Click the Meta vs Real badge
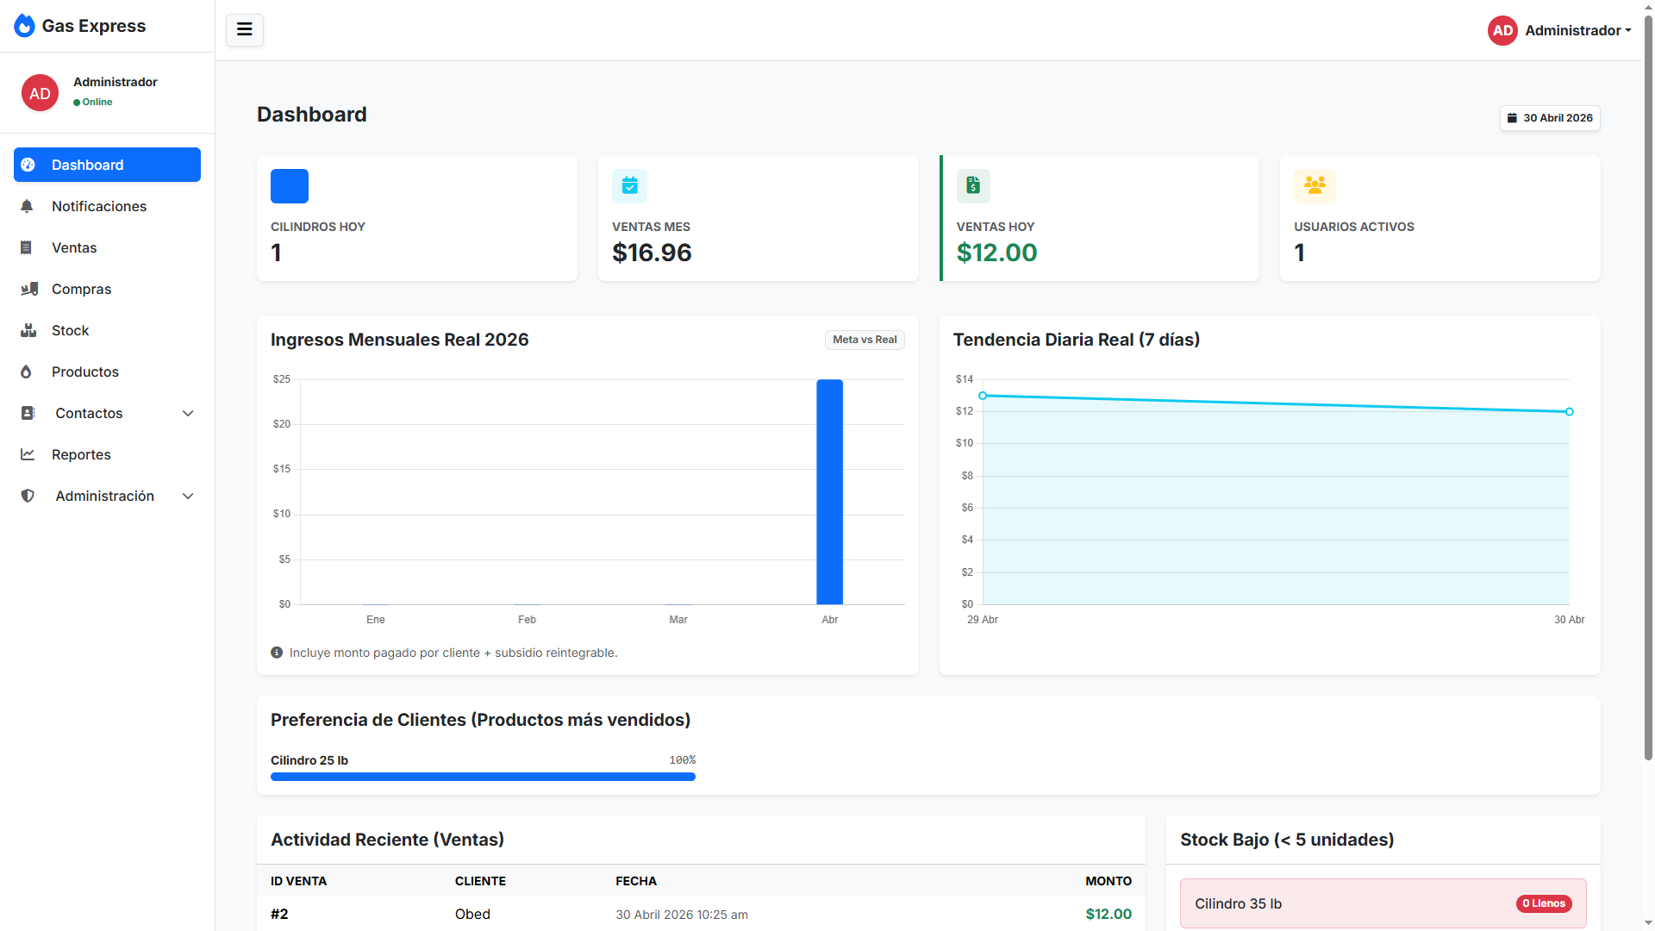The width and height of the screenshot is (1655, 931). click(865, 340)
